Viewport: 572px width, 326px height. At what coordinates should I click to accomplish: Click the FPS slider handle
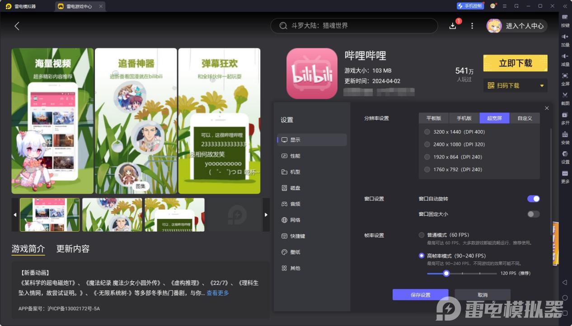446,273
